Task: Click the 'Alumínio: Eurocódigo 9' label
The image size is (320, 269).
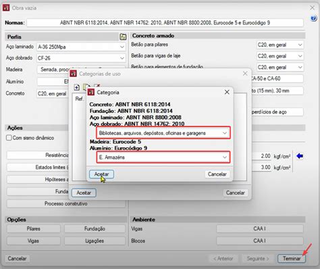Action: [x=119, y=148]
